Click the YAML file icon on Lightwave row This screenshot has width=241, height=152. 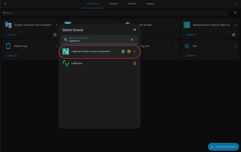click(x=135, y=63)
